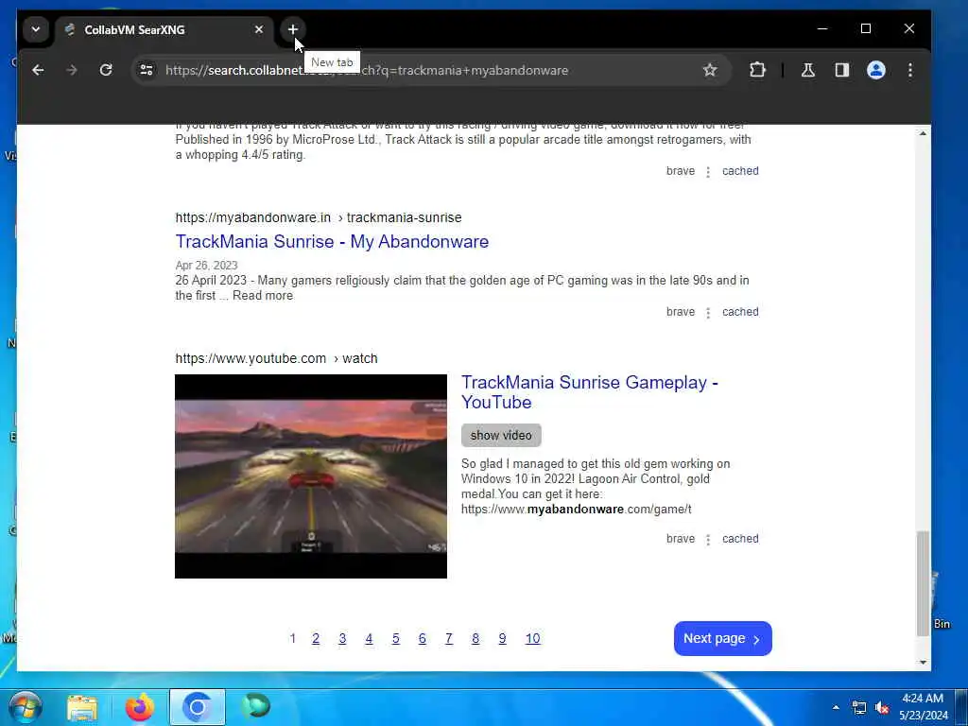Expand three-dot options on YouTube result
Image resolution: width=968 pixels, height=726 pixels.
tap(708, 540)
